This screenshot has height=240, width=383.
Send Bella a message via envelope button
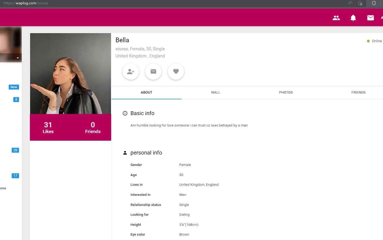[x=153, y=72]
